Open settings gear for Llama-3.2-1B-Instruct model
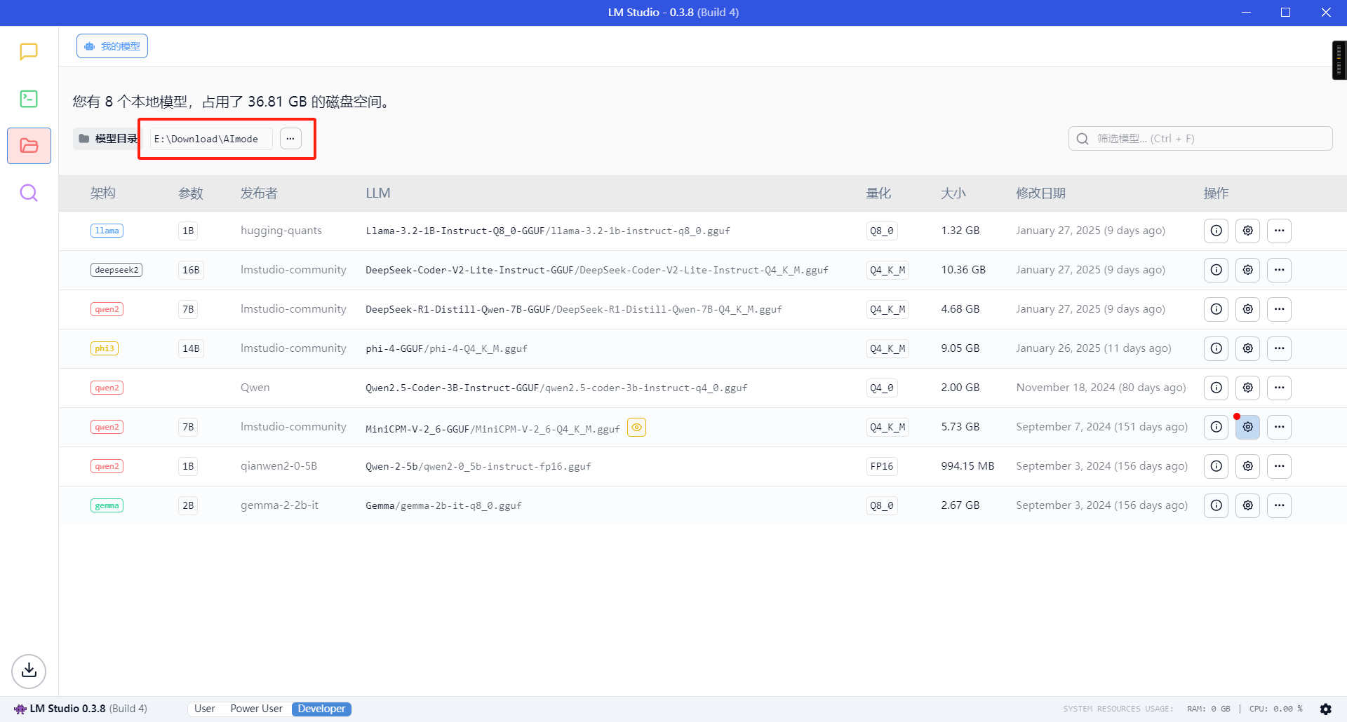Image resolution: width=1347 pixels, height=722 pixels. tap(1247, 231)
